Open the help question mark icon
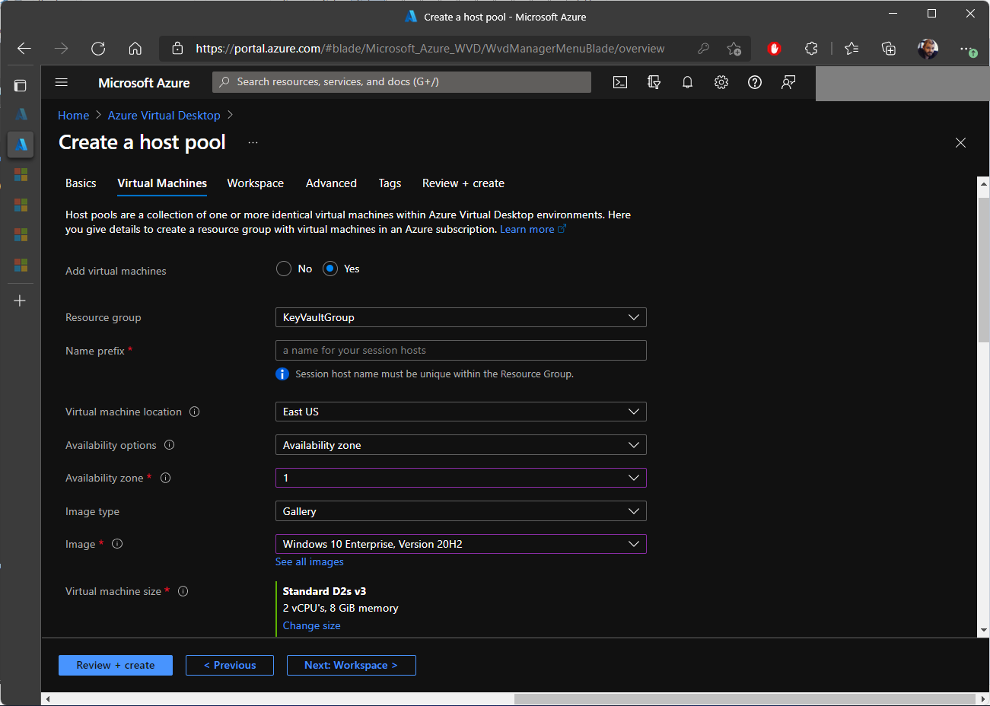990x706 pixels. point(755,82)
